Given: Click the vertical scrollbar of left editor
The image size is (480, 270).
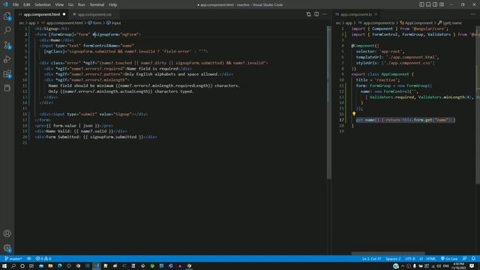Looking at the screenshot, I should point(329,103).
